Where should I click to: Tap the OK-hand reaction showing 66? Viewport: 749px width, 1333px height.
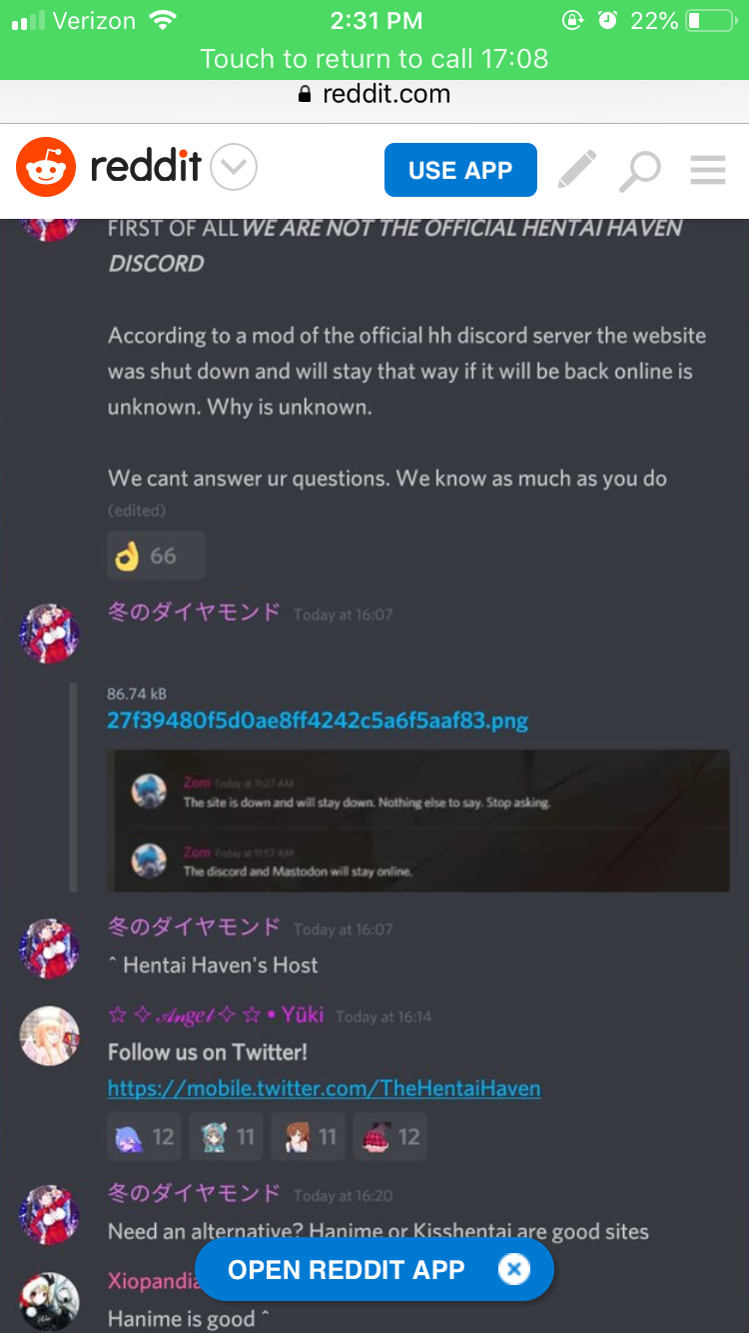[156, 556]
